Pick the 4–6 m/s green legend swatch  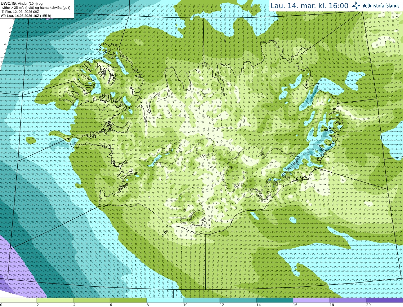click(x=91, y=300)
